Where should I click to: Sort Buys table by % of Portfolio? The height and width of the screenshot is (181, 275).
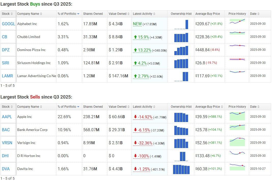pos(67,14)
